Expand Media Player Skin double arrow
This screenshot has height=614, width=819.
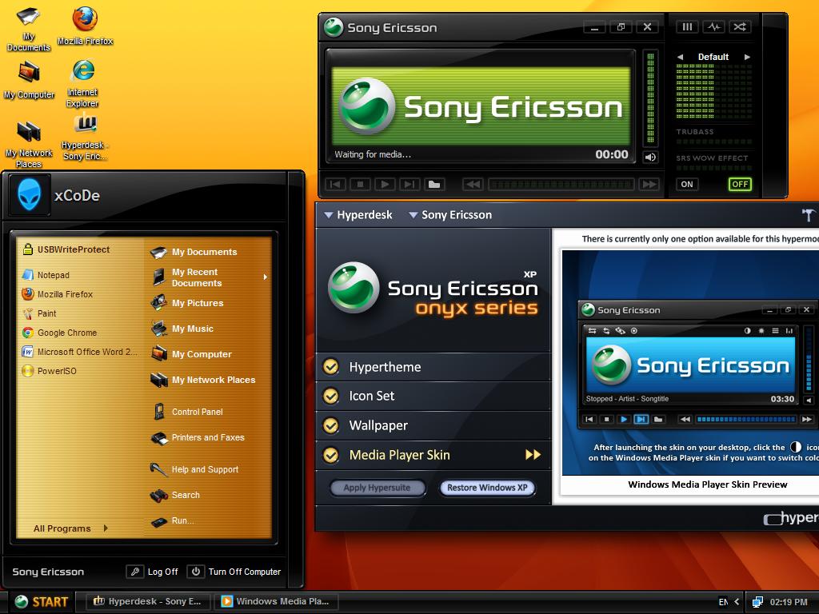(533, 455)
